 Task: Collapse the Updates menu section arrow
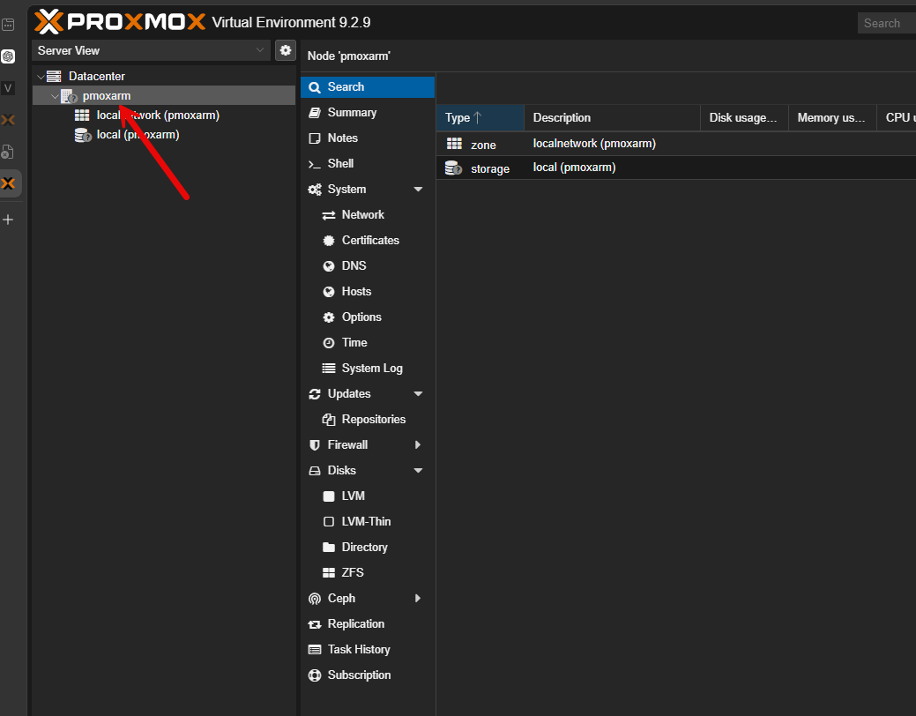tap(418, 394)
